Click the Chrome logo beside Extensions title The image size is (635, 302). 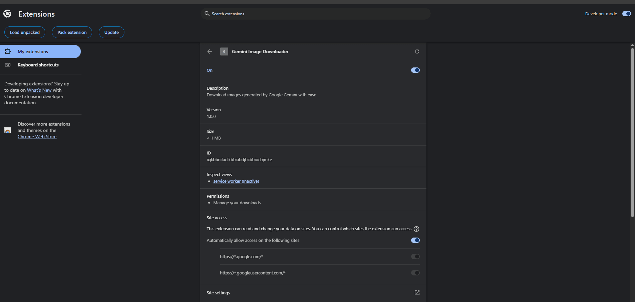pyautogui.click(x=7, y=14)
